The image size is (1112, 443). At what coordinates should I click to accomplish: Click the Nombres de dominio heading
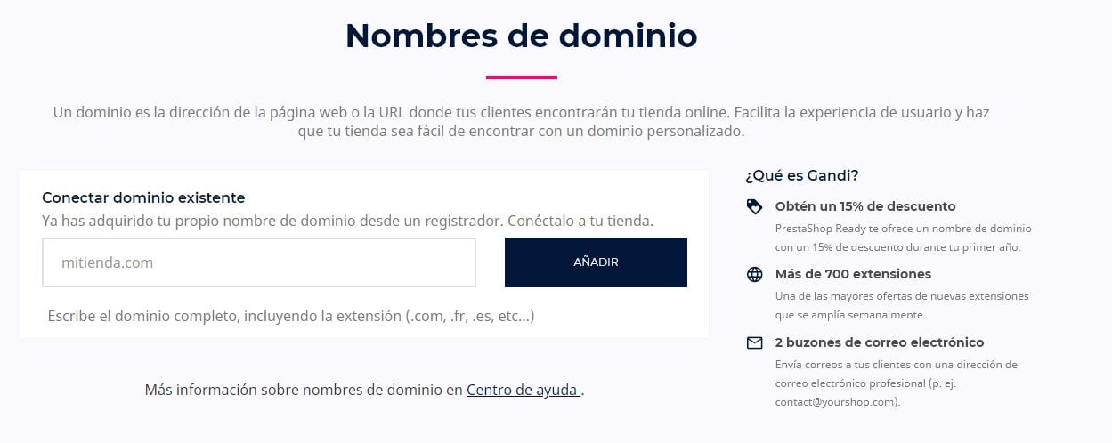click(x=521, y=36)
